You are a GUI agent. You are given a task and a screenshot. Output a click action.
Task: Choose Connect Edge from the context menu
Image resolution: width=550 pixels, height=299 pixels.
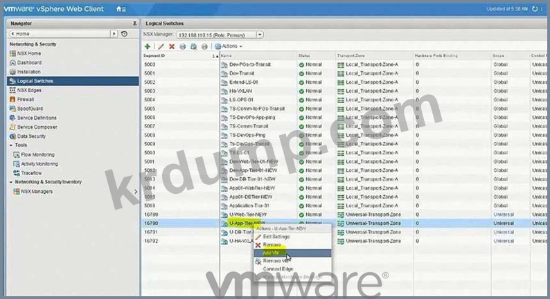292,269
